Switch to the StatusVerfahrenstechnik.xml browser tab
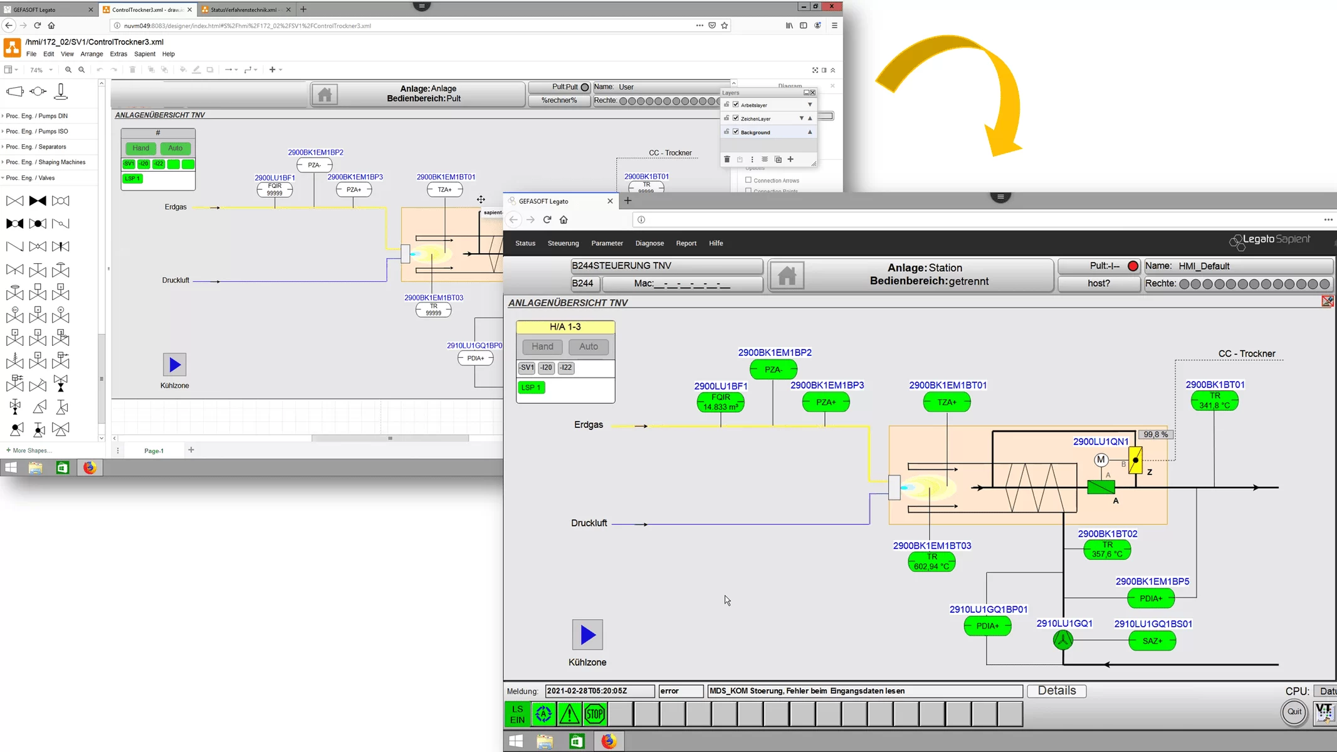This screenshot has height=752, width=1337. coord(243,9)
